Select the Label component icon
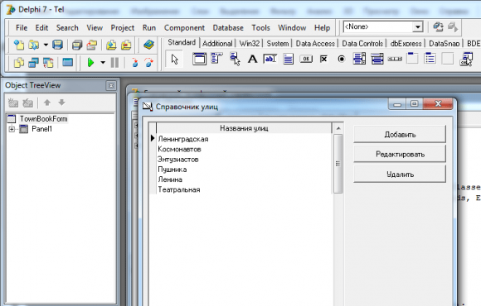This screenshot has height=306, width=481. (x=252, y=59)
